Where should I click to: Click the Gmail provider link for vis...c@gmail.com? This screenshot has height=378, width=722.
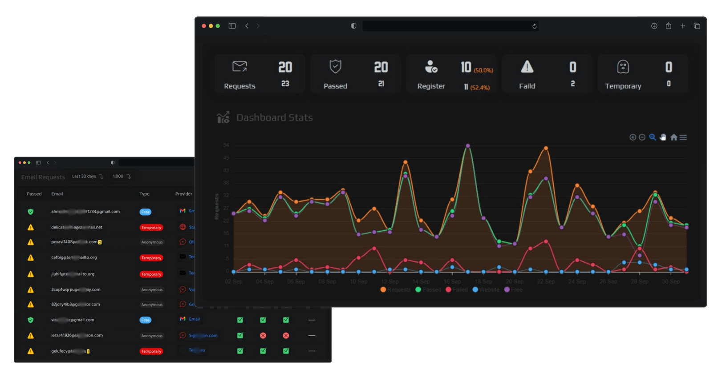coord(194,319)
